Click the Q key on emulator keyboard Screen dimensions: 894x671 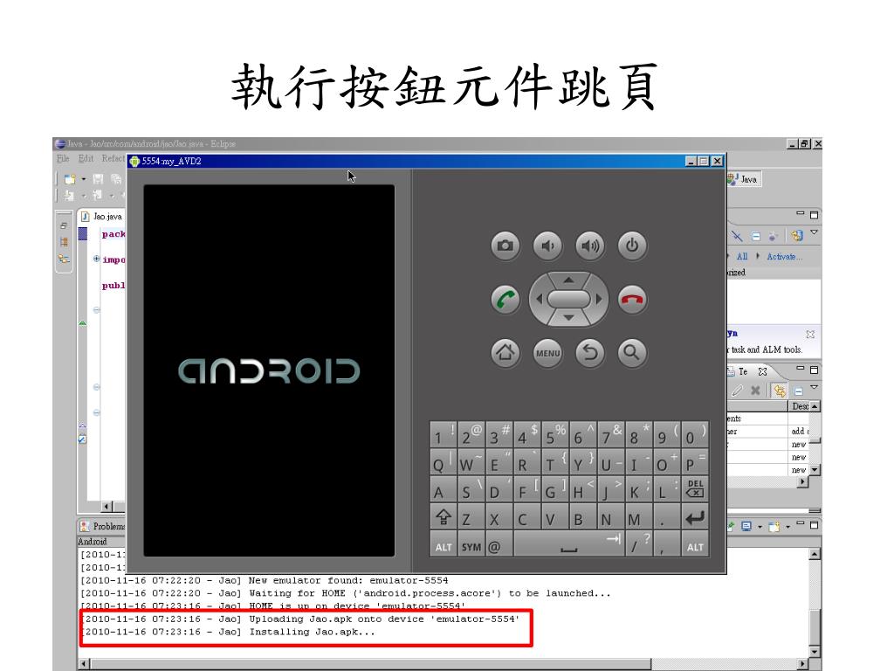(x=443, y=462)
